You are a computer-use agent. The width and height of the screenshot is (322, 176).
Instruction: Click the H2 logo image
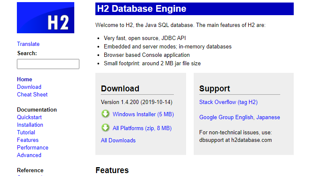click(46, 18)
